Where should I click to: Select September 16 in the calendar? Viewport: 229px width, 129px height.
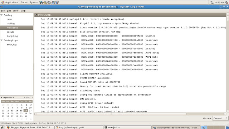coord(26,111)
